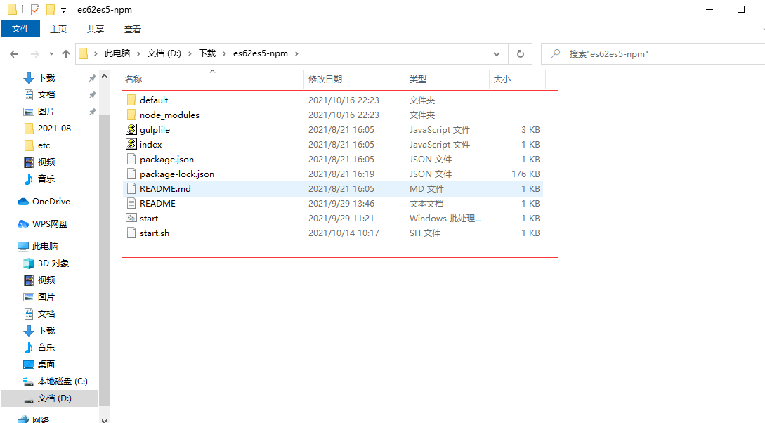
Task: Open the Quick Access Toolbar customize dropdown
Action: coord(63,11)
